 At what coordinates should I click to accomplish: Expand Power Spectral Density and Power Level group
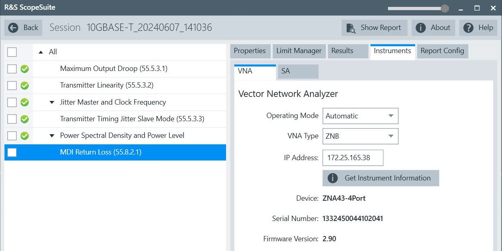(52, 135)
